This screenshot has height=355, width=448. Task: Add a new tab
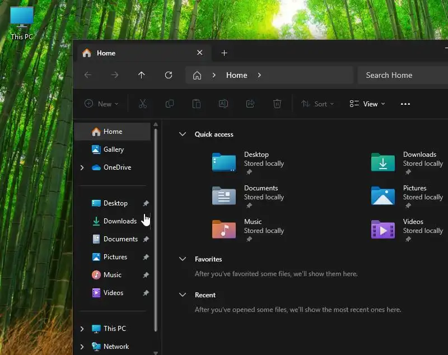pyautogui.click(x=225, y=53)
